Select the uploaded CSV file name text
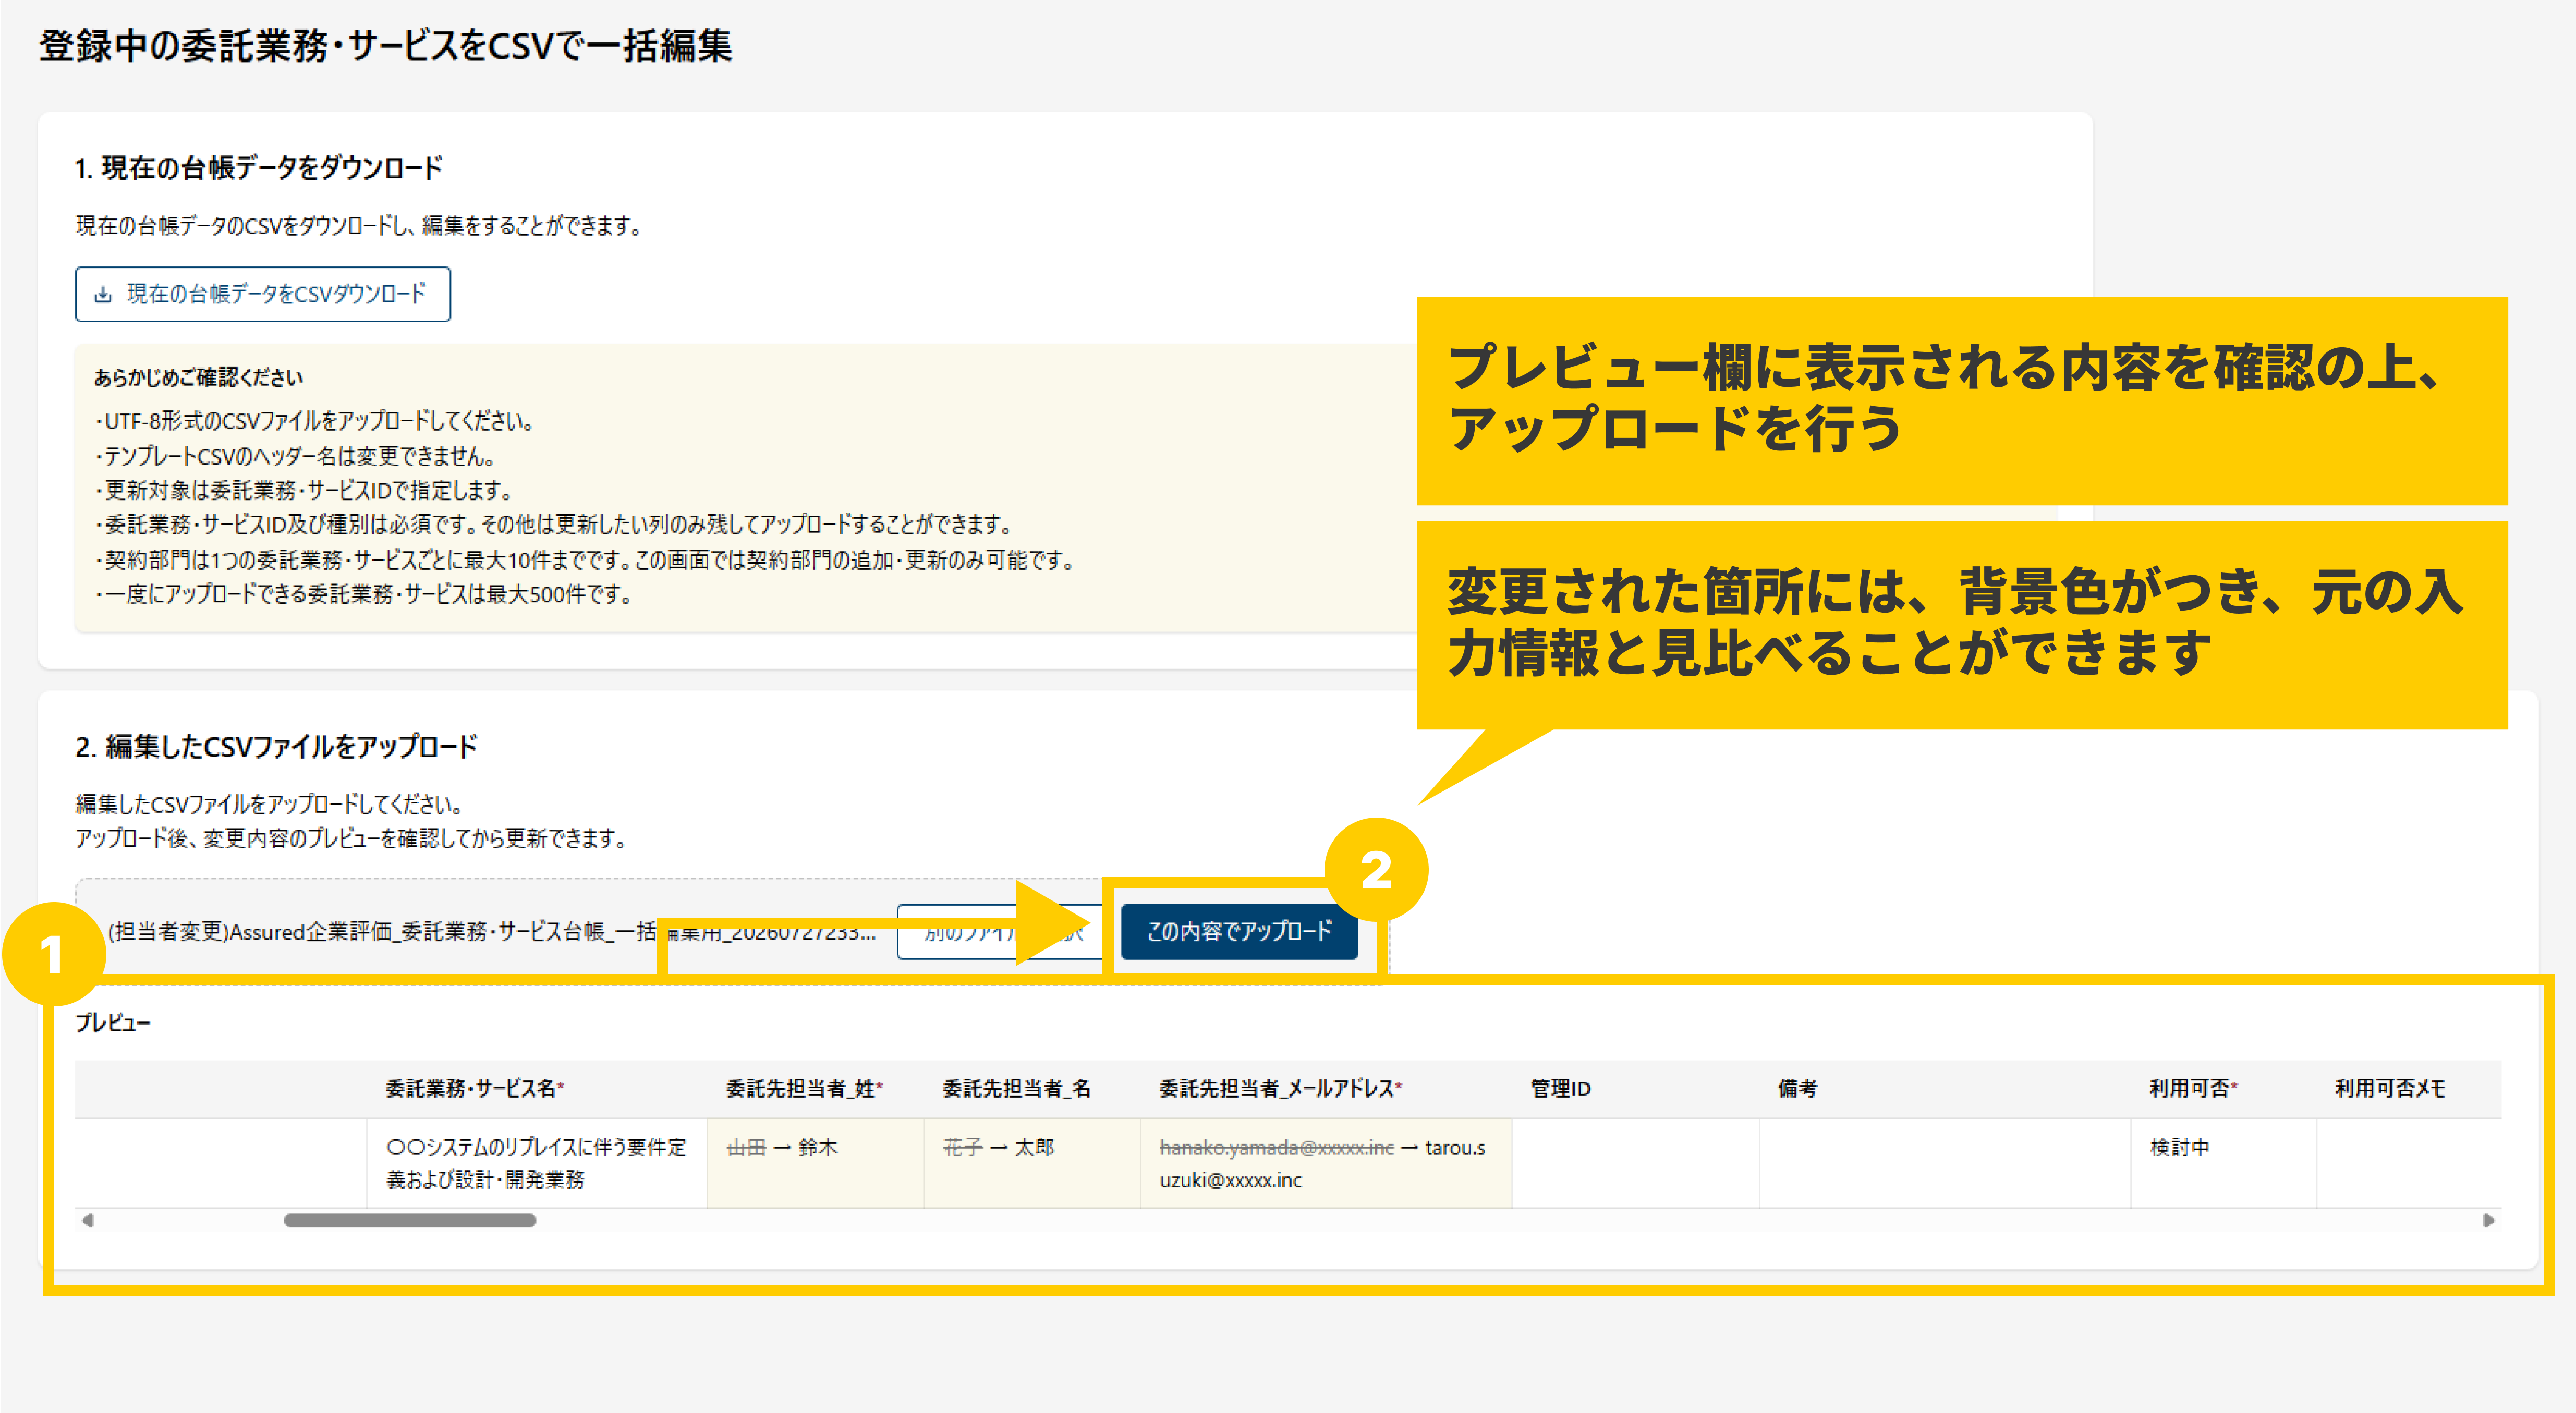 click(491, 932)
